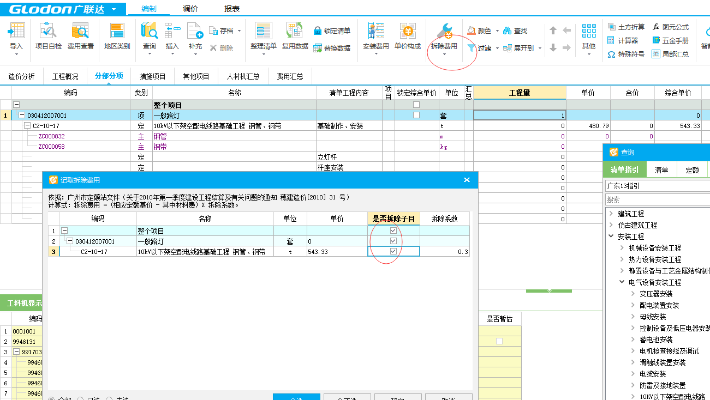
Task: Open 安装费用 installation fee tool
Action: click(x=376, y=36)
